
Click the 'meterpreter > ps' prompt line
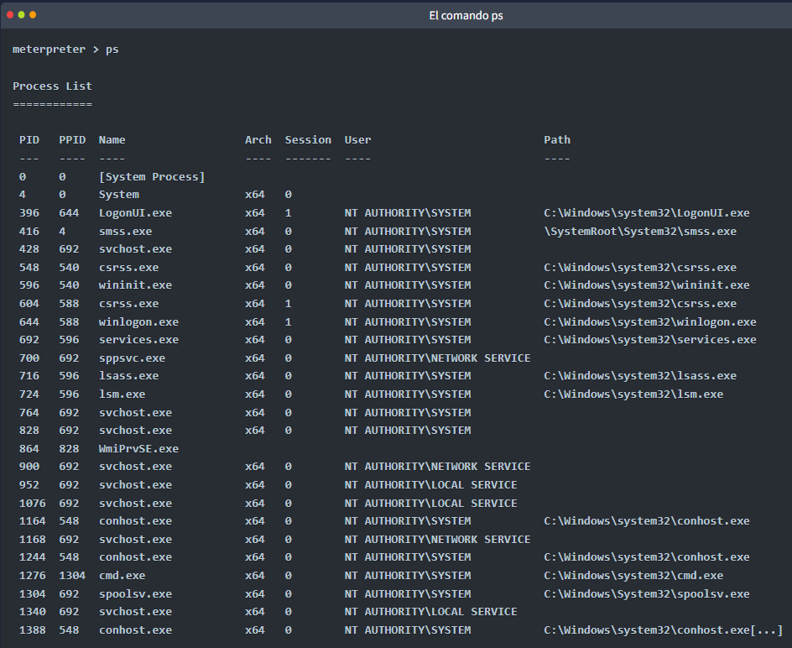65,50
